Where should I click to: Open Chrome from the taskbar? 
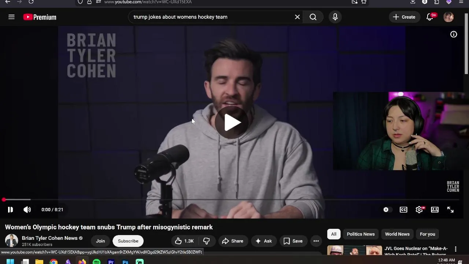point(53,262)
